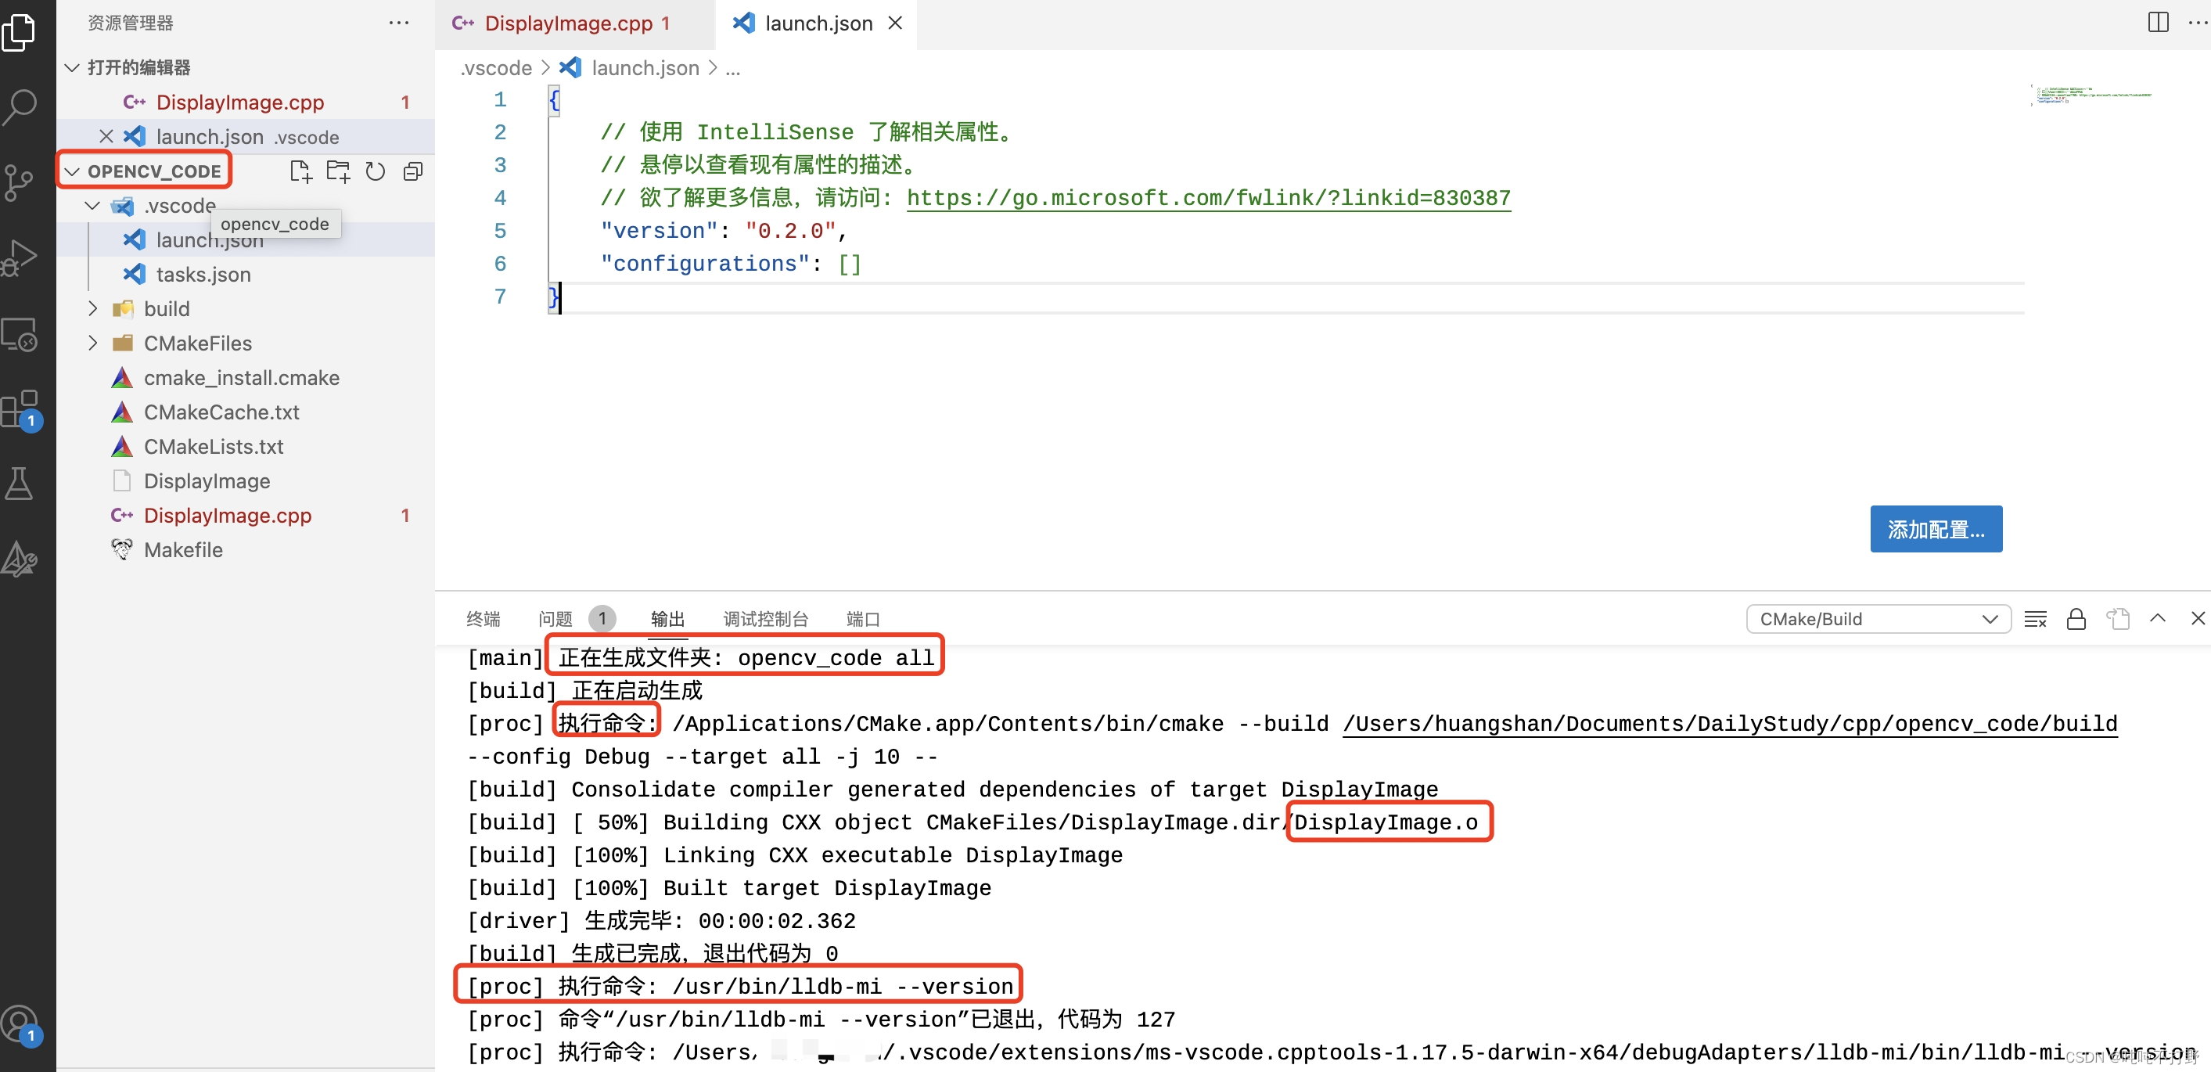Viewport: 2211px width, 1072px height.
Task: Open the Extensions view with badge
Action: click(20, 410)
